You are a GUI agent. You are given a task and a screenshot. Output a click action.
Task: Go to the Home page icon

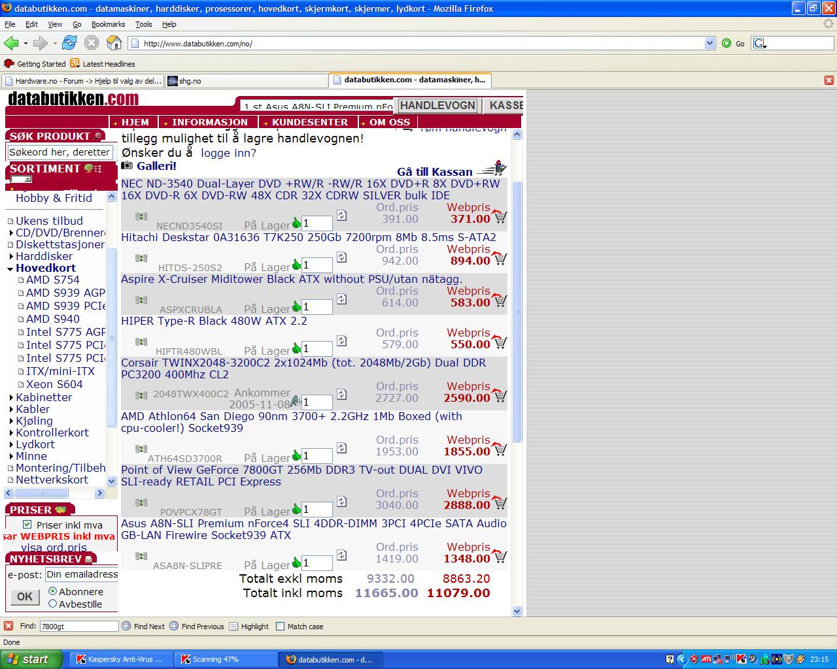(x=114, y=43)
